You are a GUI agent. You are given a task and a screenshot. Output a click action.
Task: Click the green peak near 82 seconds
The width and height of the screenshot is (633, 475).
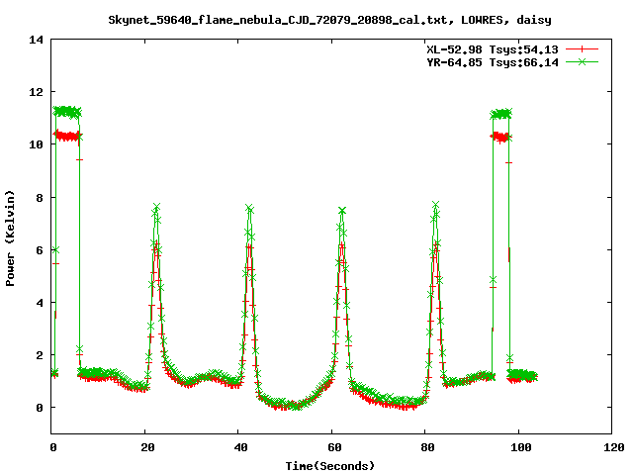[435, 205]
